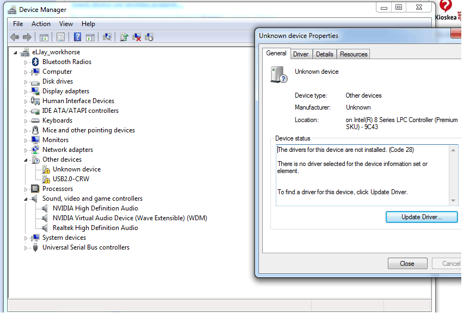Click the large Unknown device icon in Properties
Screen dimensions: 464x313
pos(279,75)
